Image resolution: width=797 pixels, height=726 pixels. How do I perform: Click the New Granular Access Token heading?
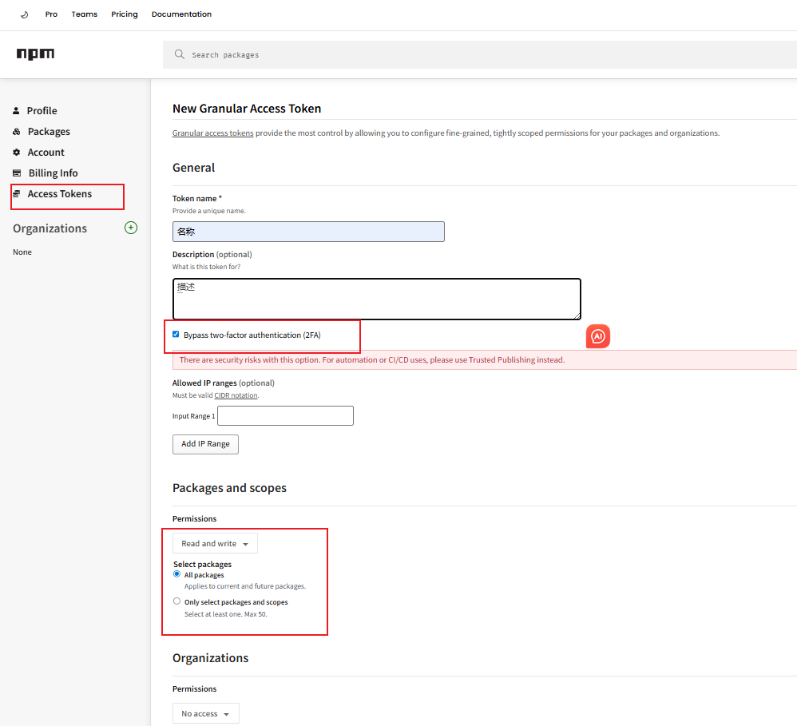tap(247, 109)
